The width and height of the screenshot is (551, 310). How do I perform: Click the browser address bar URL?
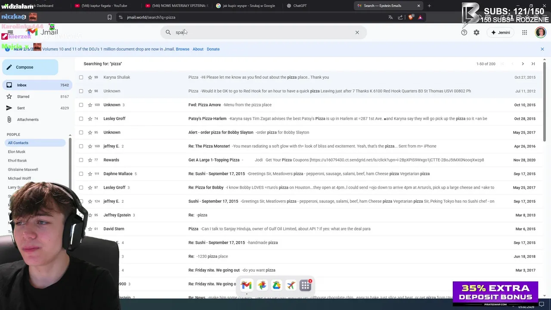(x=151, y=17)
